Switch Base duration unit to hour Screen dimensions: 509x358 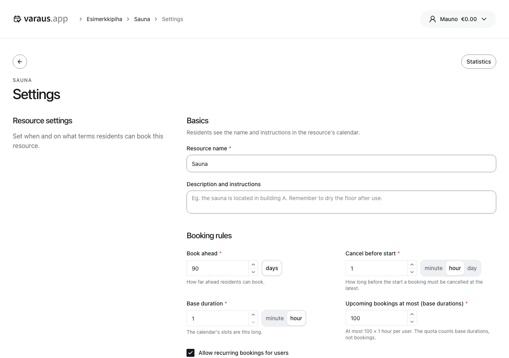(296, 318)
